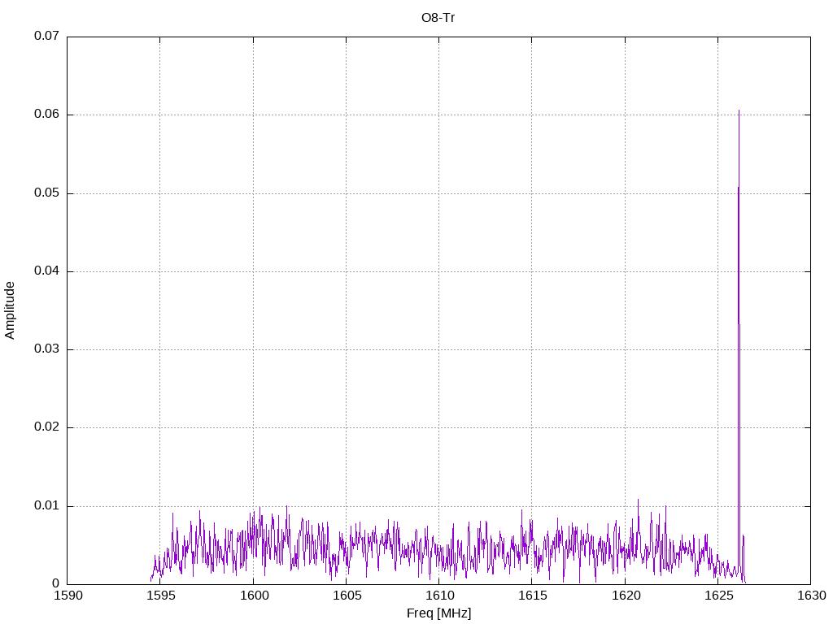Click the 1630 x-axis tick label
833x624 pixels.
point(811,596)
